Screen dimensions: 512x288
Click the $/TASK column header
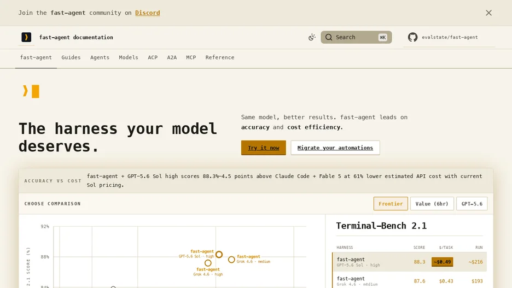pos(446,248)
